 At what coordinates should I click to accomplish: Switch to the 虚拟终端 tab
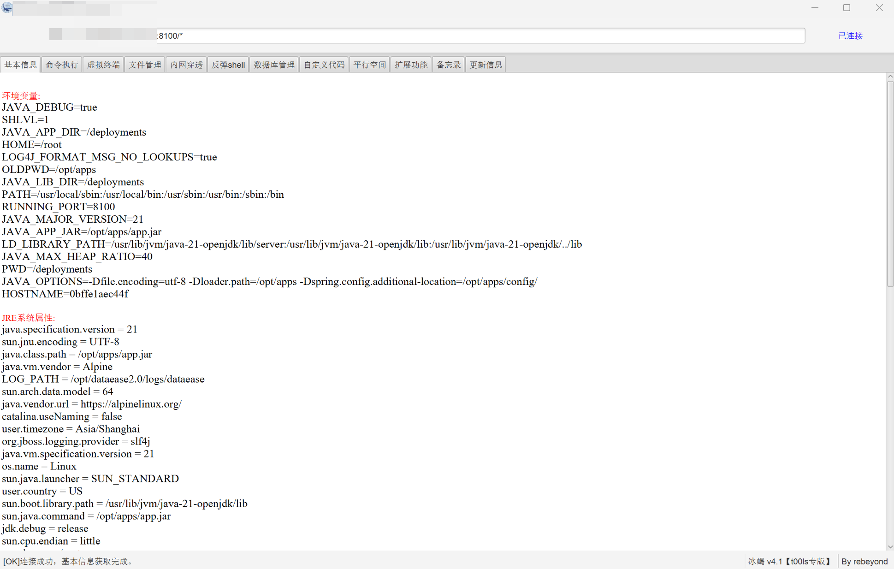pos(103,65)
